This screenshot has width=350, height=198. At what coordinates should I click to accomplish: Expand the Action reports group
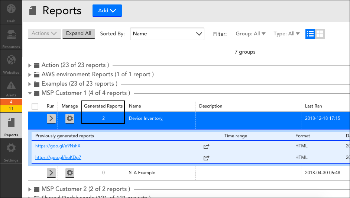click(x=29, y=65)
